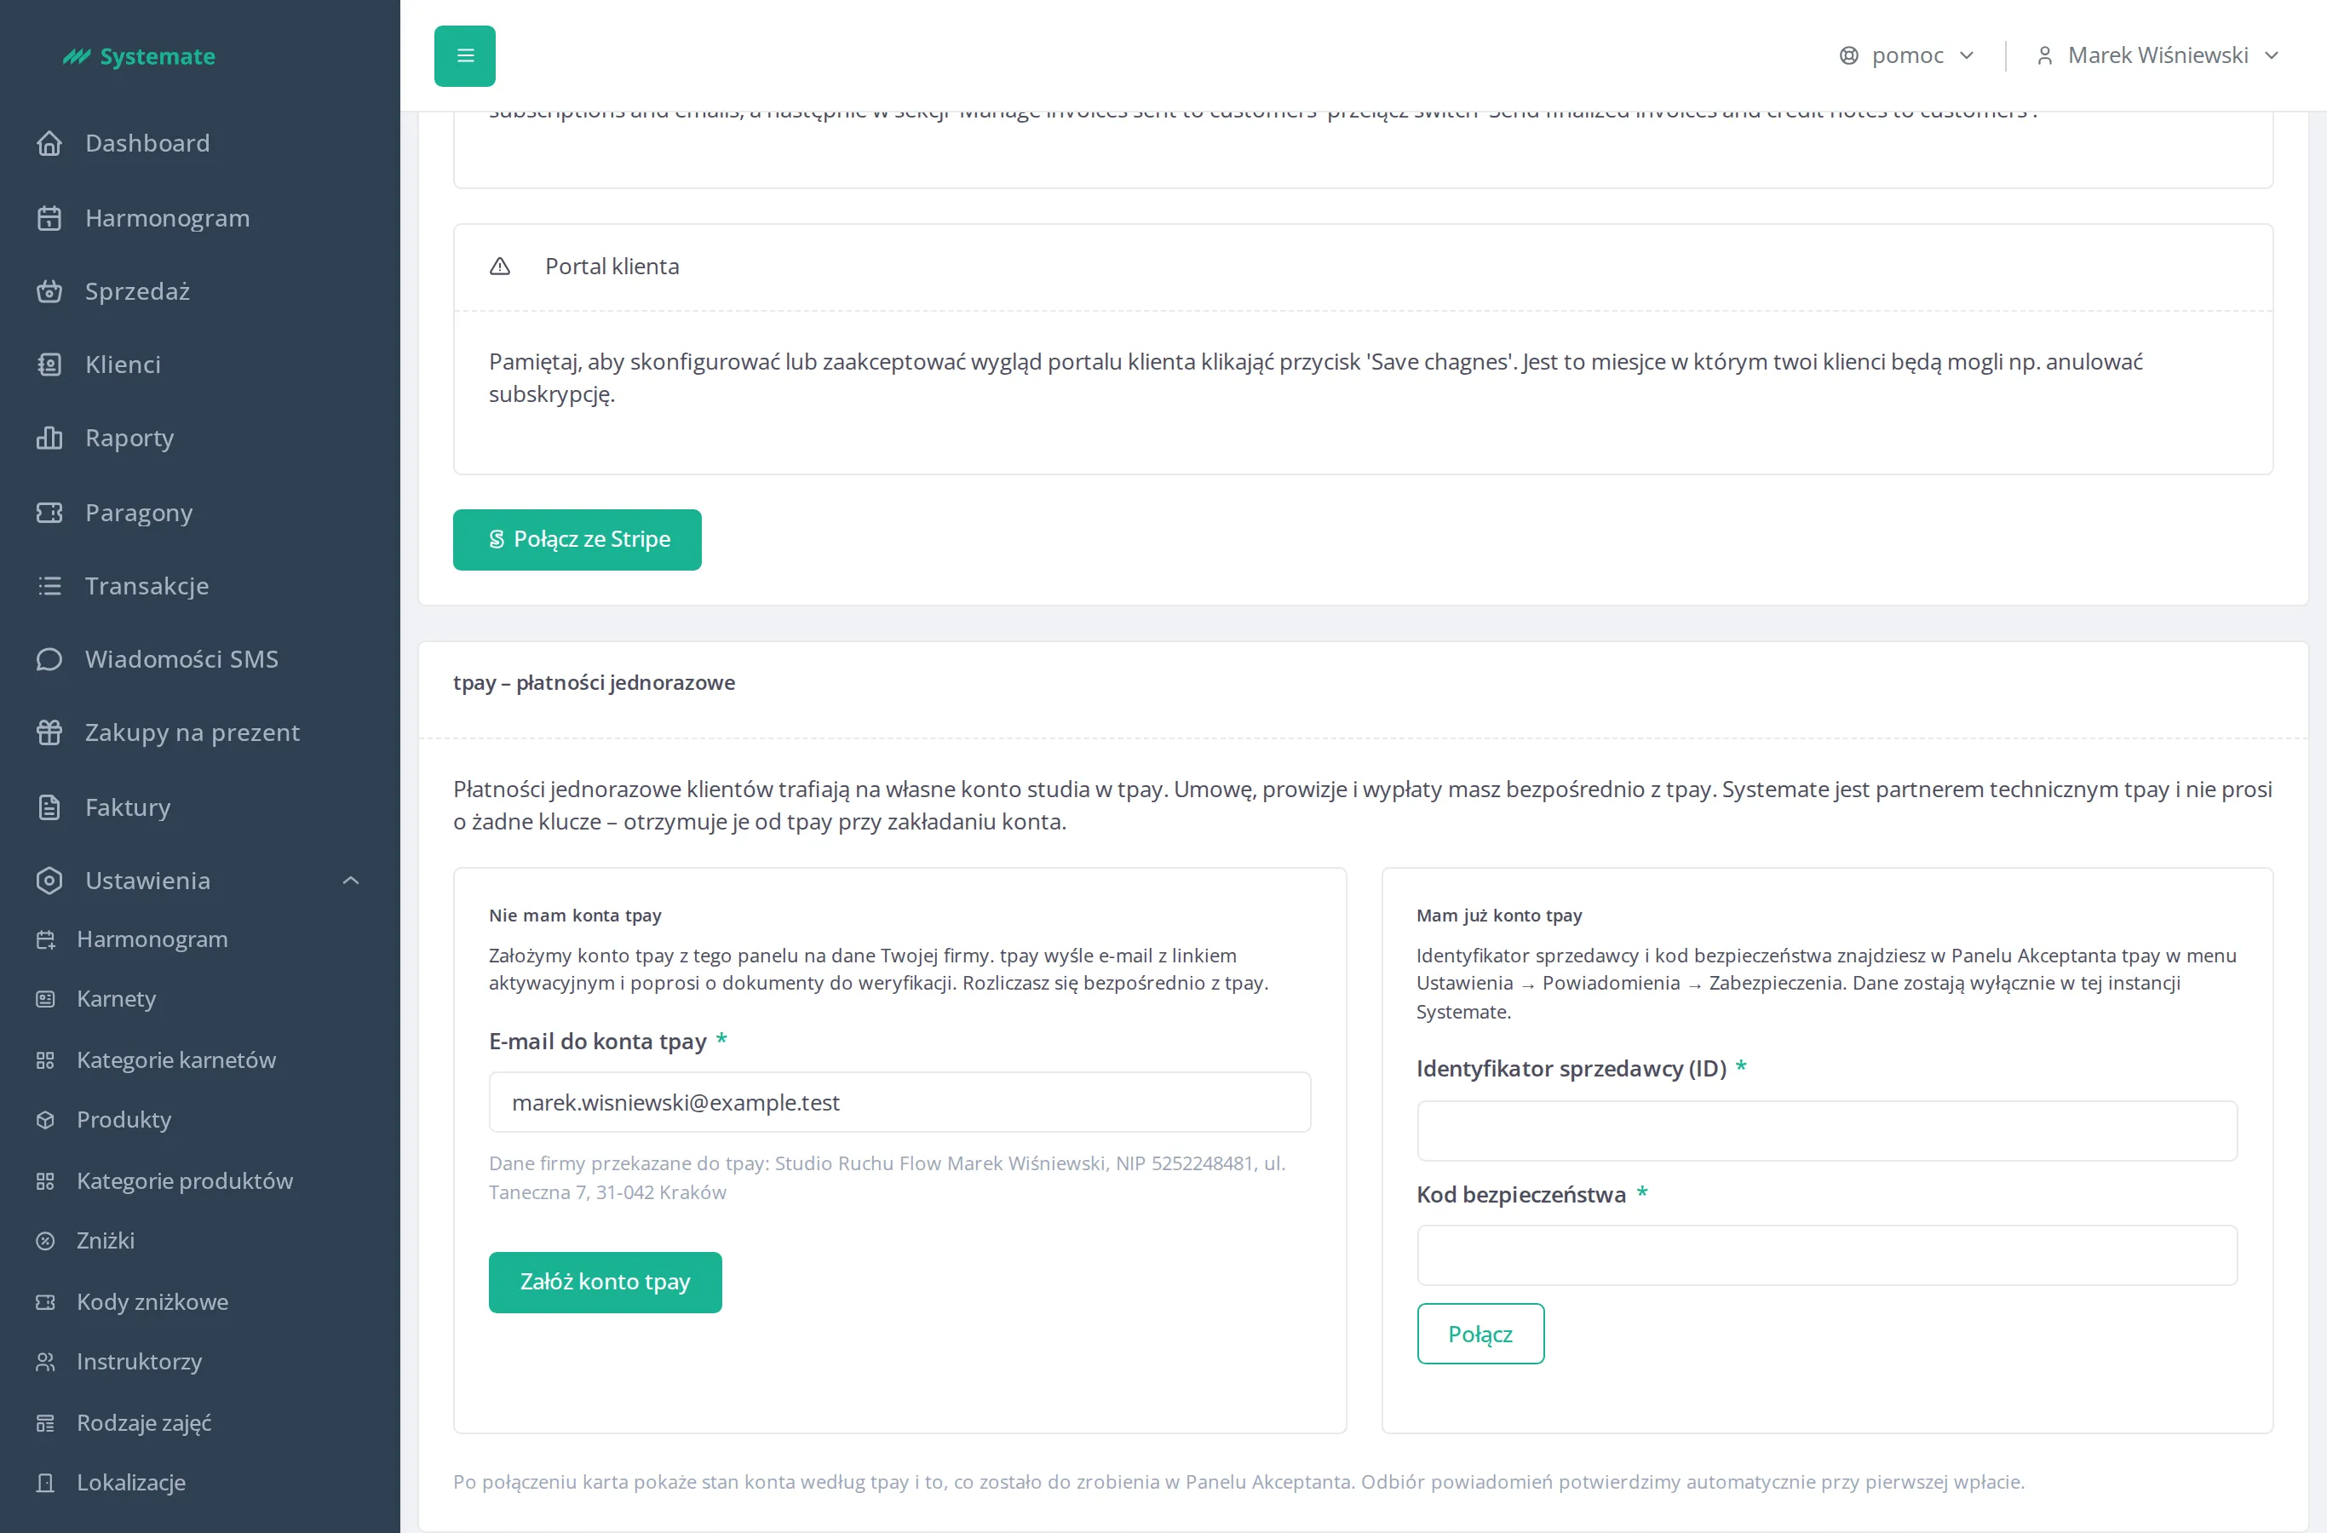The height and width of the screenshot is (1533, 2327).
Task: Click the Połącz ze Stripe button
Action: coord(577,540)
